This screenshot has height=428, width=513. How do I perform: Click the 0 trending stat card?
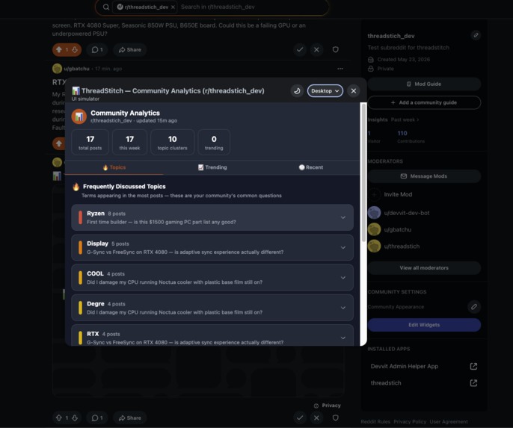coord(214,142)
